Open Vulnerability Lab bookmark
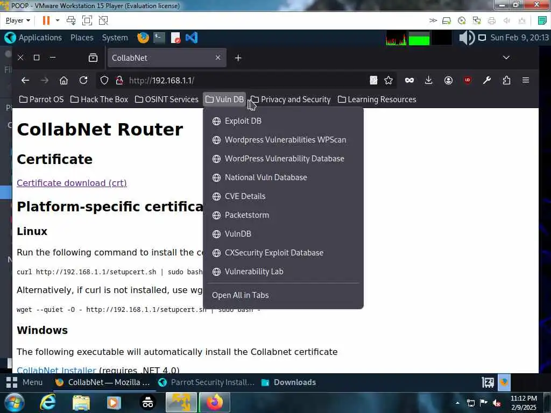Image resolution: width=551 pixels, height=413 pixels. 283,272
